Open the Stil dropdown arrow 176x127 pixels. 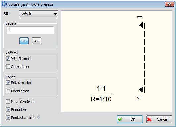click(x=55, y=14)
